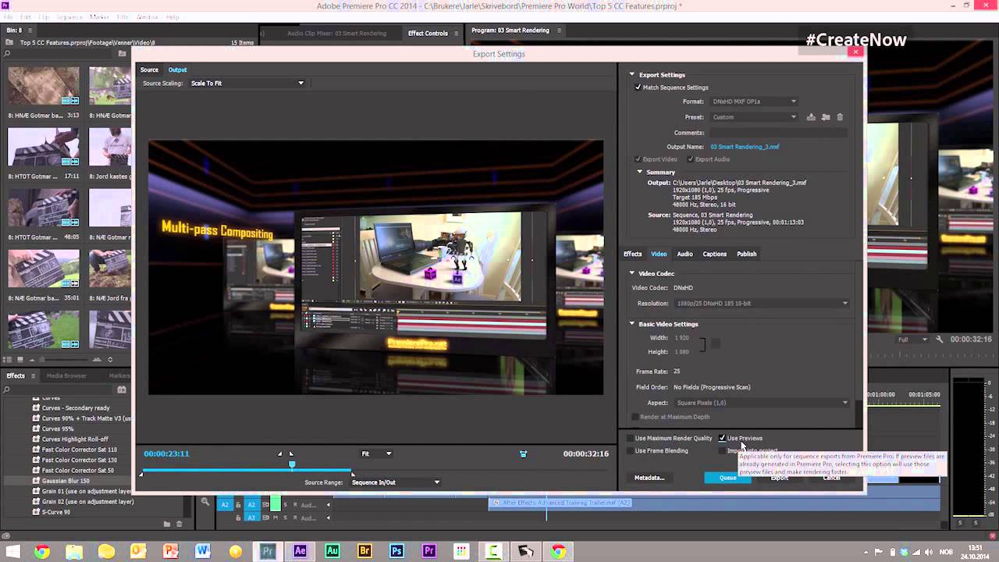Toggle the Export Audio checkbox

(691, 159)
